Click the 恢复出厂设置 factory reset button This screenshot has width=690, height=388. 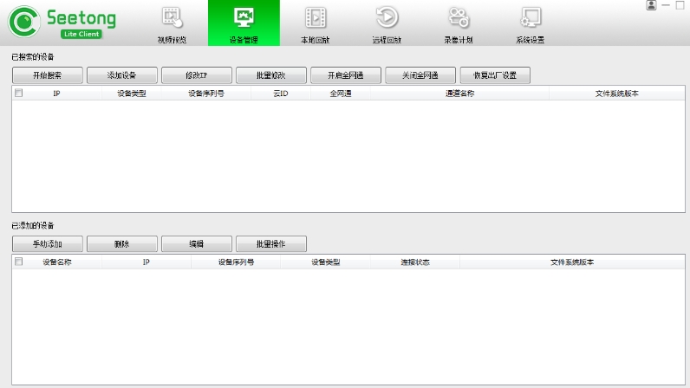click(x=495, y=75)
